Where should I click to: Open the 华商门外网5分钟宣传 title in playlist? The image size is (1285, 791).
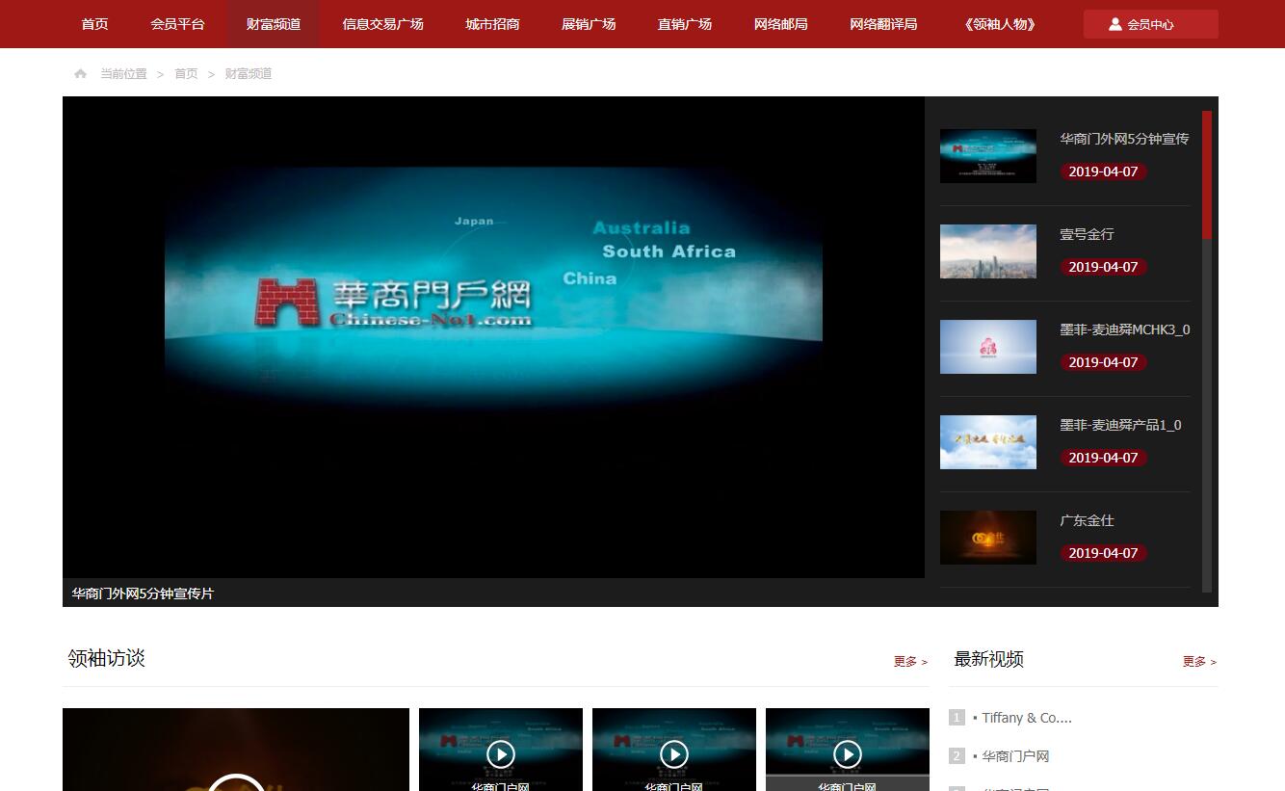(x=1124, y=139)
